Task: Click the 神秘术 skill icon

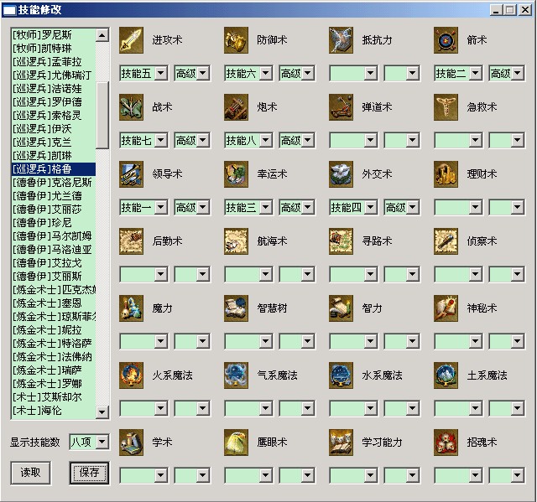Action: 446,308
